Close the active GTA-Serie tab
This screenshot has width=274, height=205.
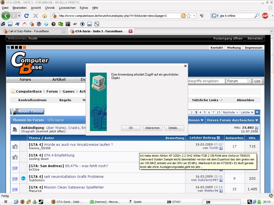click(x=131, y=31)
